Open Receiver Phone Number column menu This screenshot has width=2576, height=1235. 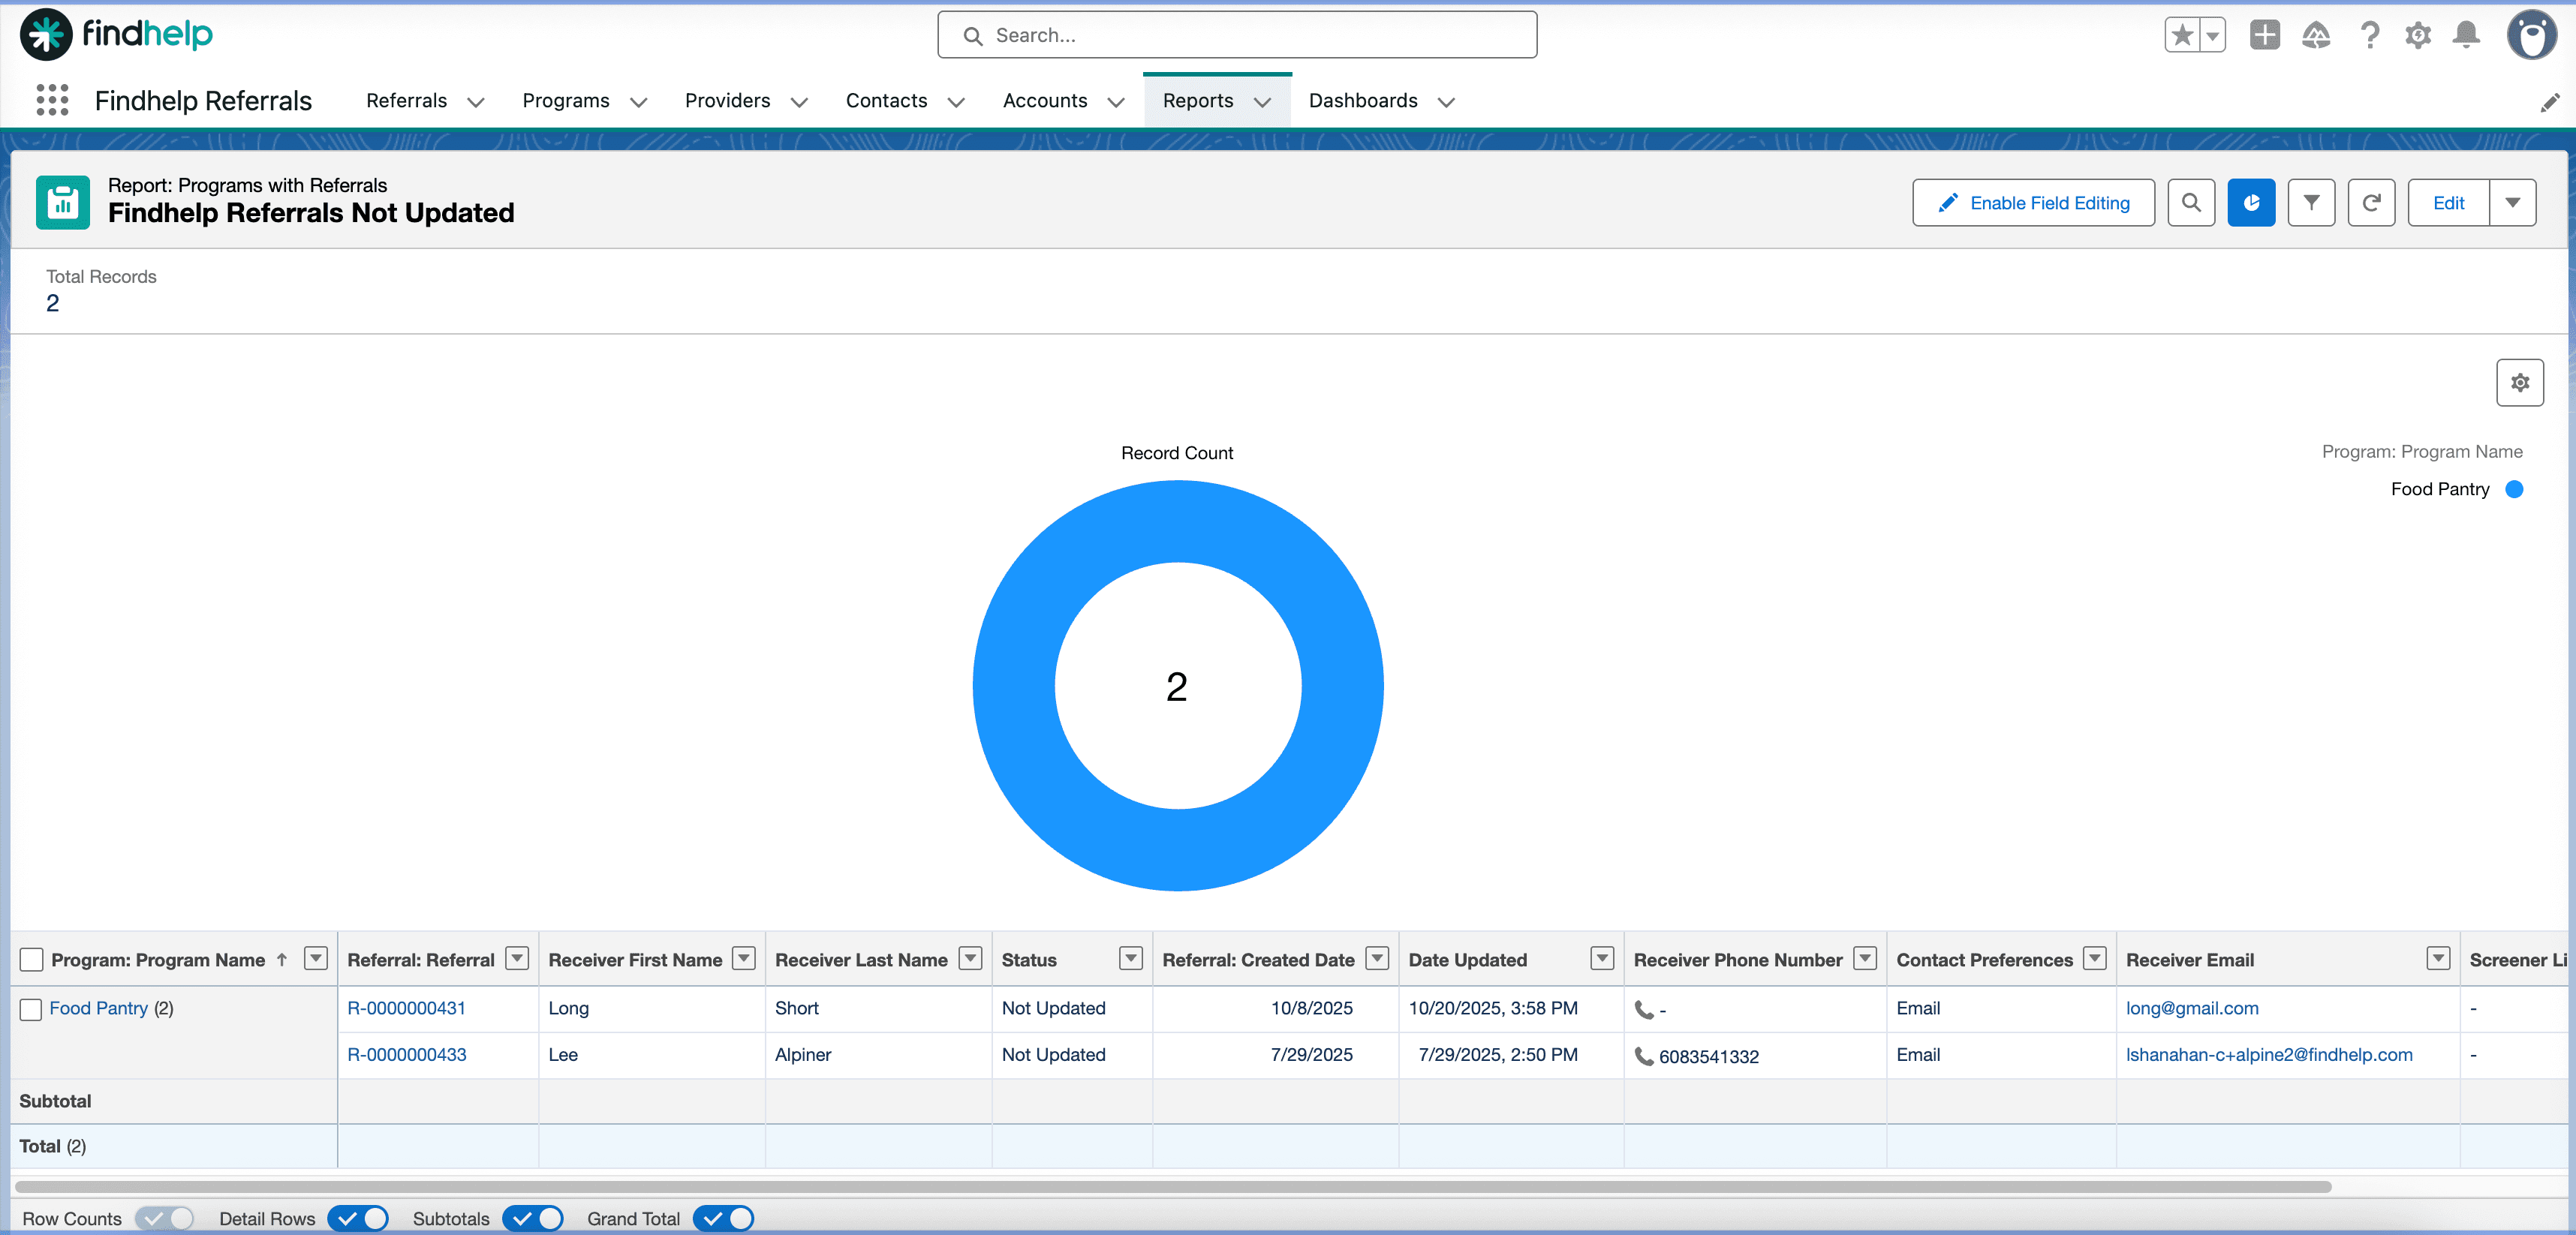coord(1865,958)
